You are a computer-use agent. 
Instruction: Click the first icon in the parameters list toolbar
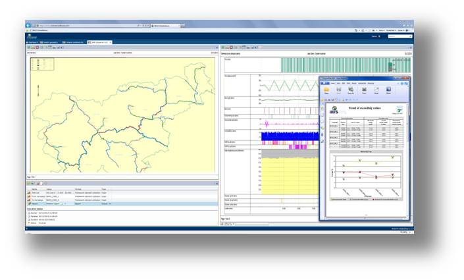(29, 183)
